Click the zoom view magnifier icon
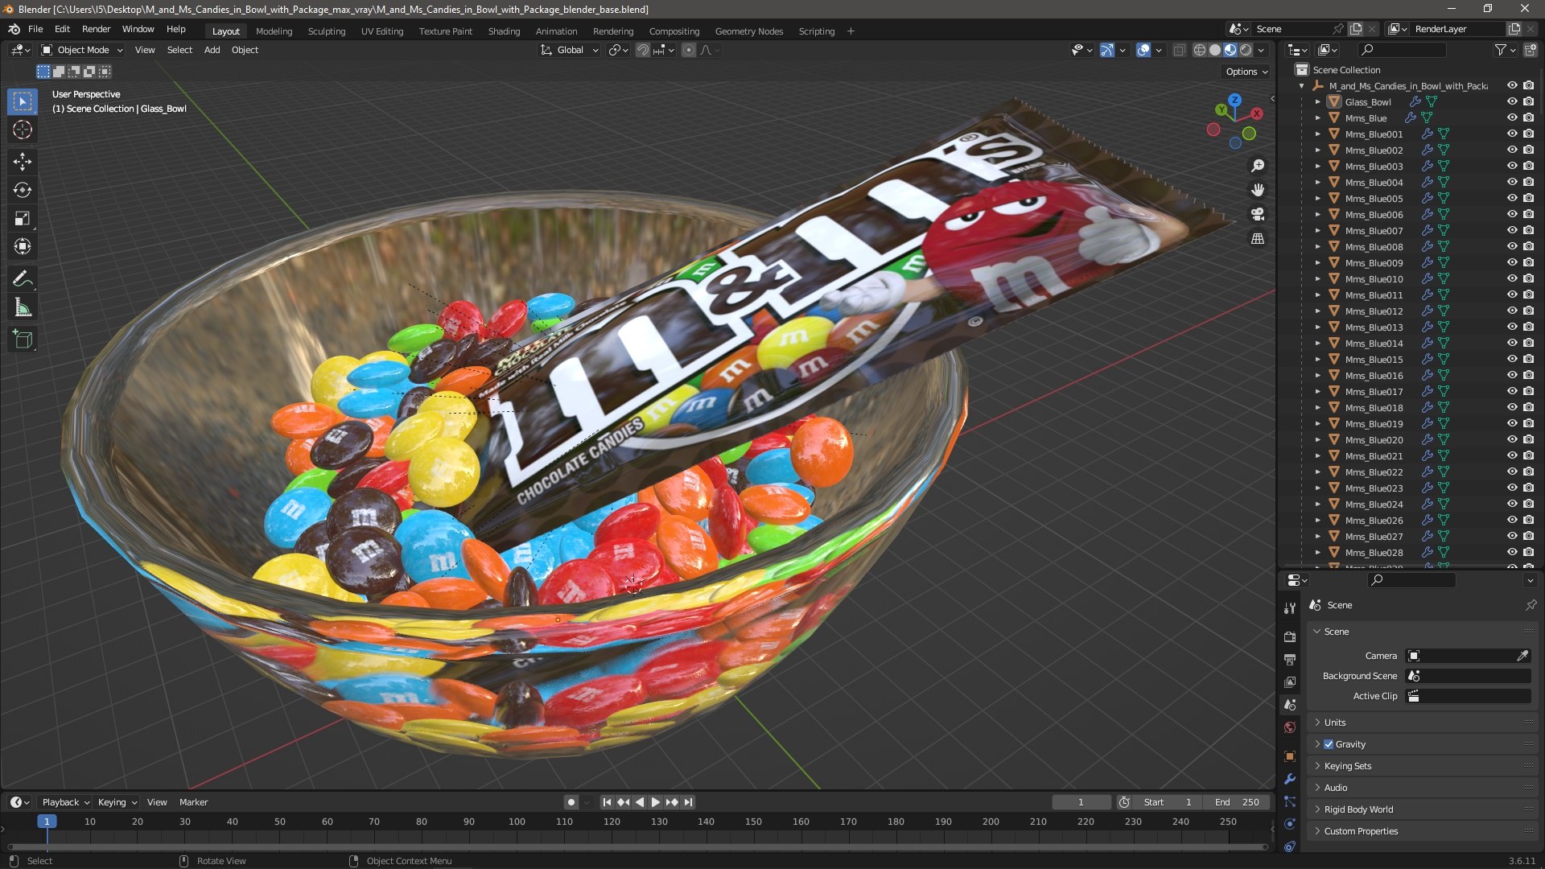Screen dimensions: 1545x869 point(1258,166)
